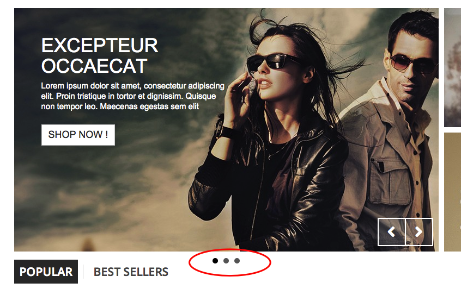Open the tan side banner below it
461x289 pixels.
tap(452, 192)
